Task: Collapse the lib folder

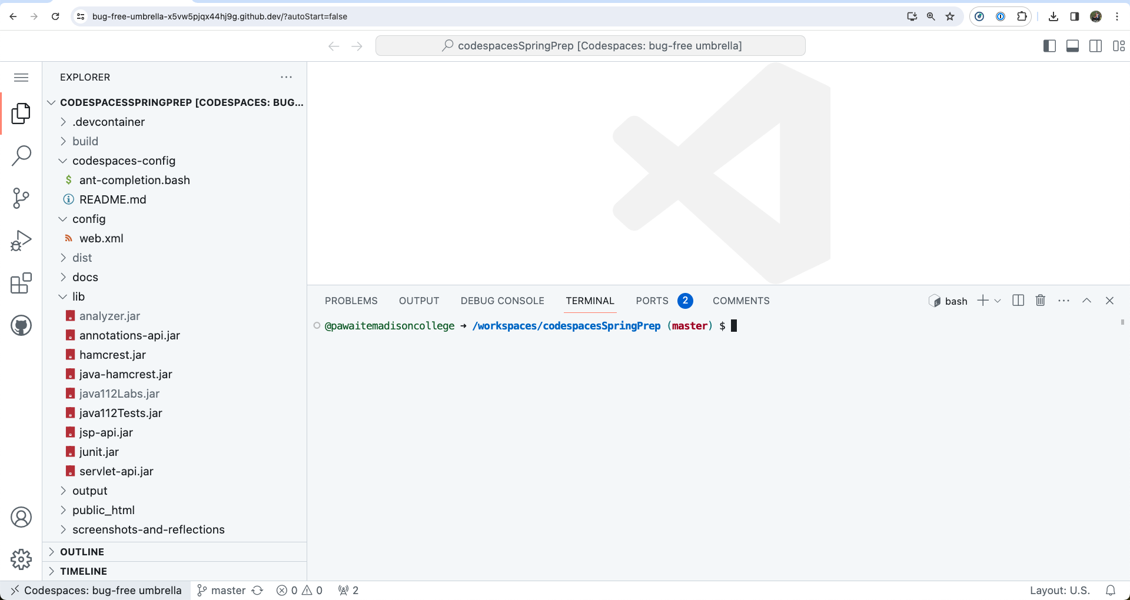Action: (x=175, y=296)
